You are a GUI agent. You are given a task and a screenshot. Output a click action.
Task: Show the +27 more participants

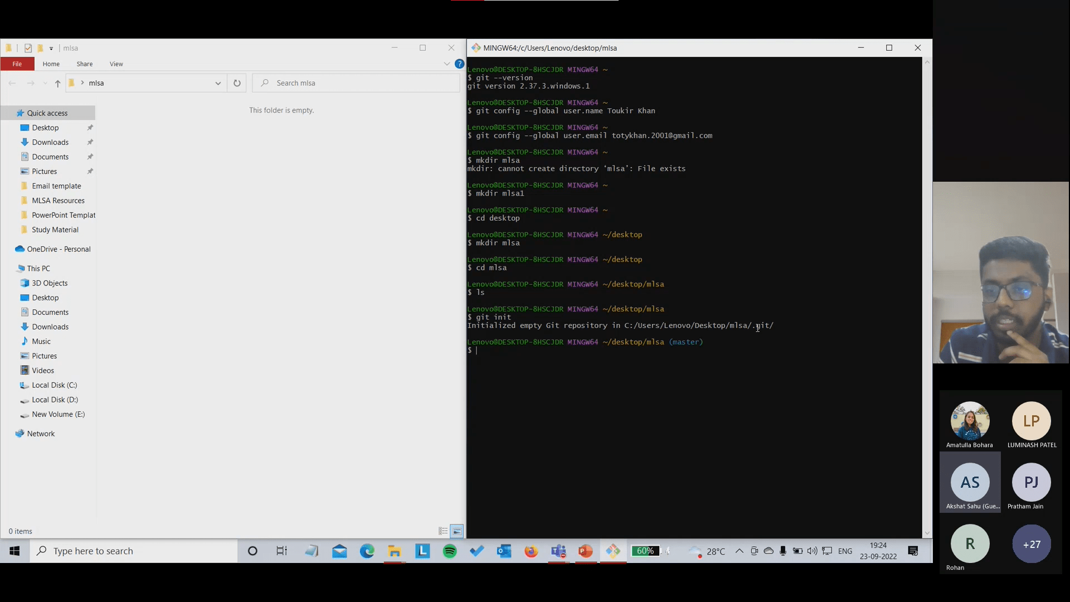tap(1032, 544)
